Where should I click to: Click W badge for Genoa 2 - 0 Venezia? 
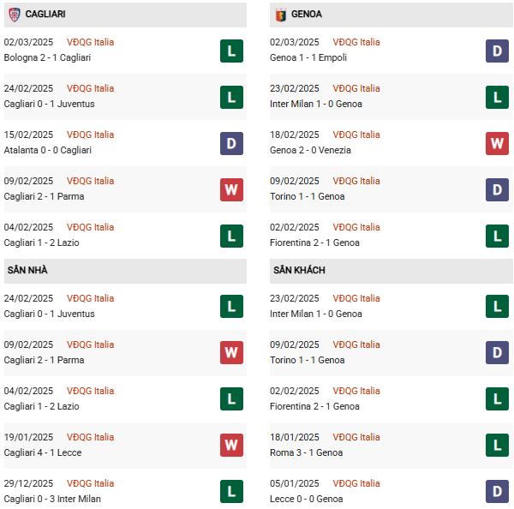(x=498, y=143)
